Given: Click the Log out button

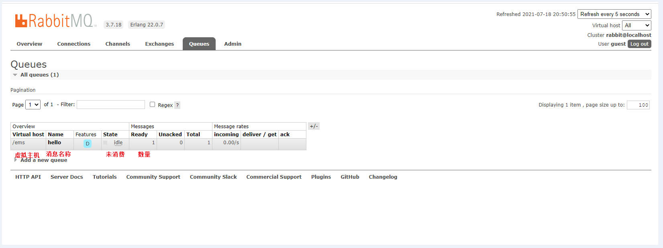Looking at the screenshot, I should coord(639,44).
